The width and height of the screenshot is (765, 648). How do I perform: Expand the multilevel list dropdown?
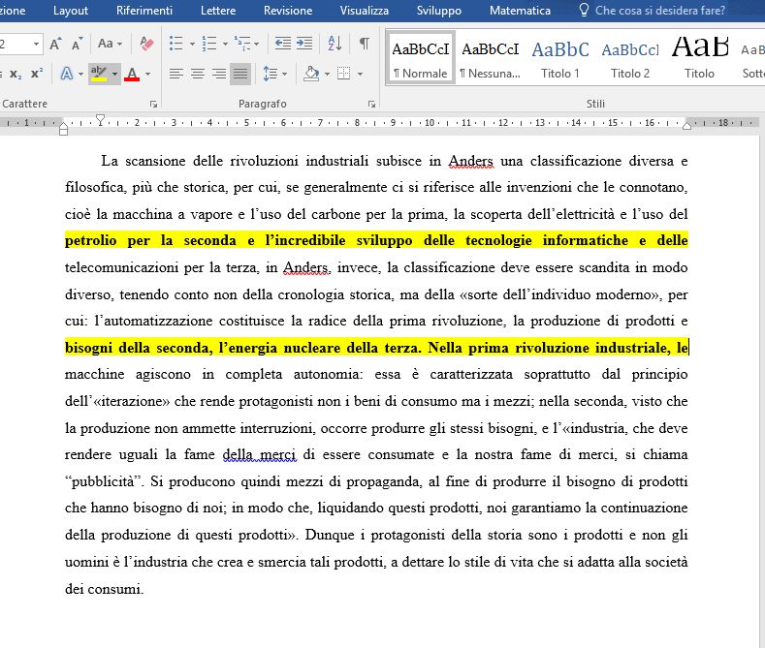point(257,45)
